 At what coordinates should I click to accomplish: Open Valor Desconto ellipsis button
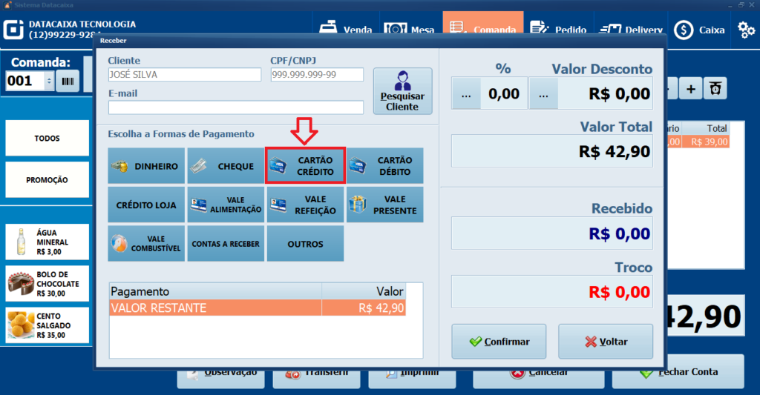click(x=543, y=94)
